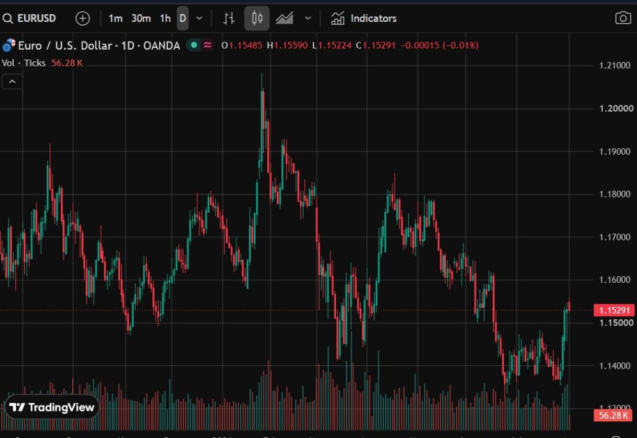Select the 30m timeframe
The image size is (637, 438).
tap(141, 18)
